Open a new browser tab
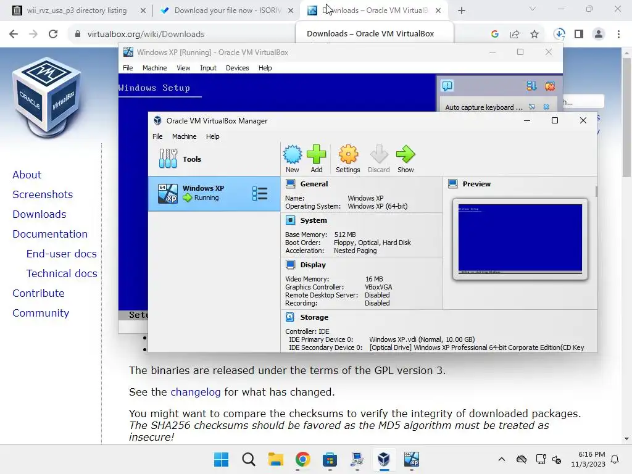 pos(462,11)
